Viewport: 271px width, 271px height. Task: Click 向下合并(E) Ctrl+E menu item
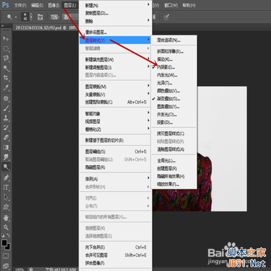tap(115, 247)
